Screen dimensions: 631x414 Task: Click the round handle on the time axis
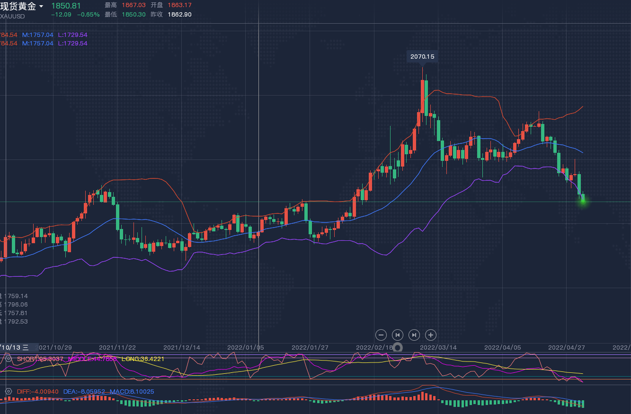[x=398, y=348]
